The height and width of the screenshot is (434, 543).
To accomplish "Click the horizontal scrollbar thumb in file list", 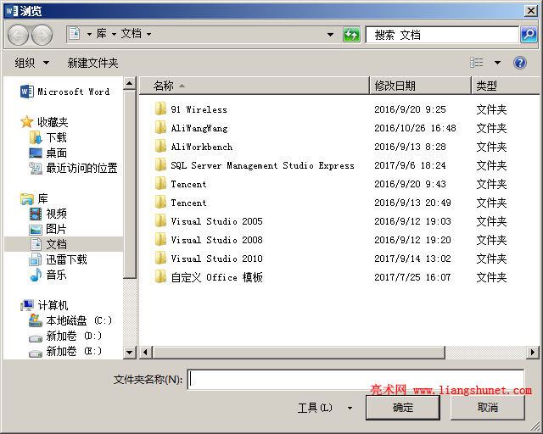I will (x=299, y=353).
